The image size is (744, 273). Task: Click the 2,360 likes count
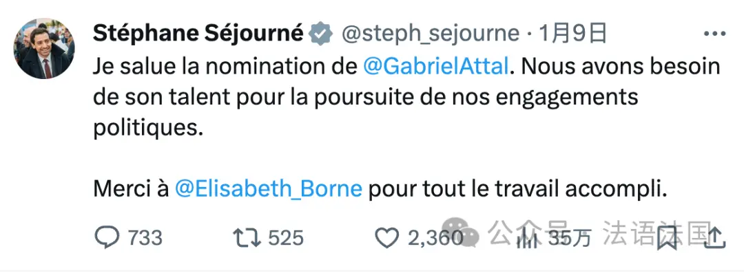pos(435,237)
